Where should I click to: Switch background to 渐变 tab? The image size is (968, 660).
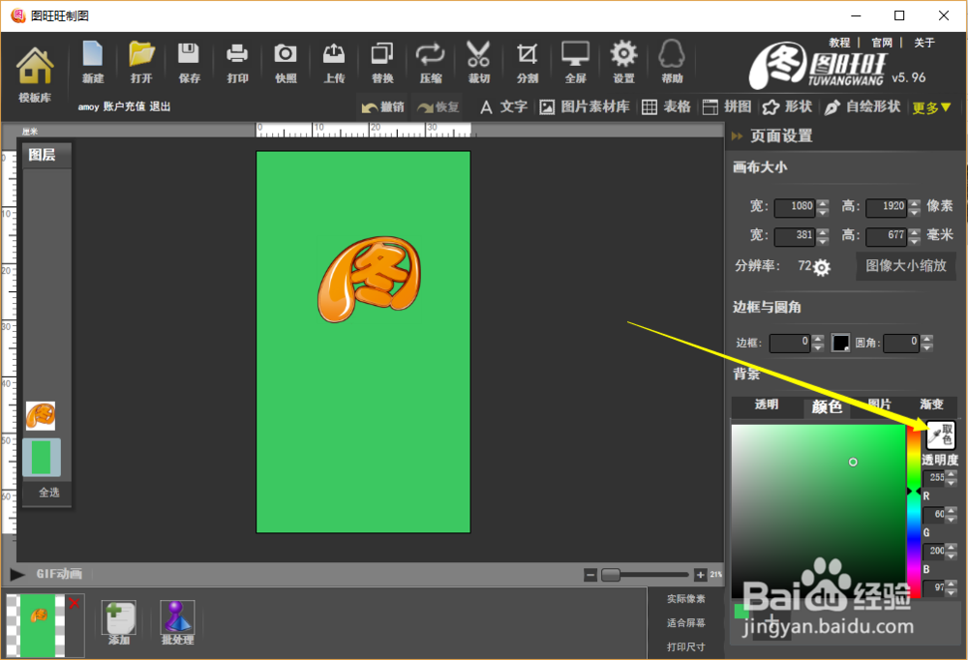point(931,405)
